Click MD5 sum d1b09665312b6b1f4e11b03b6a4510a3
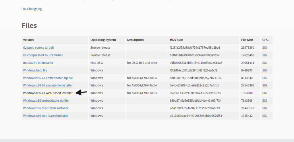The image size is (294, 142). [196, 63]
